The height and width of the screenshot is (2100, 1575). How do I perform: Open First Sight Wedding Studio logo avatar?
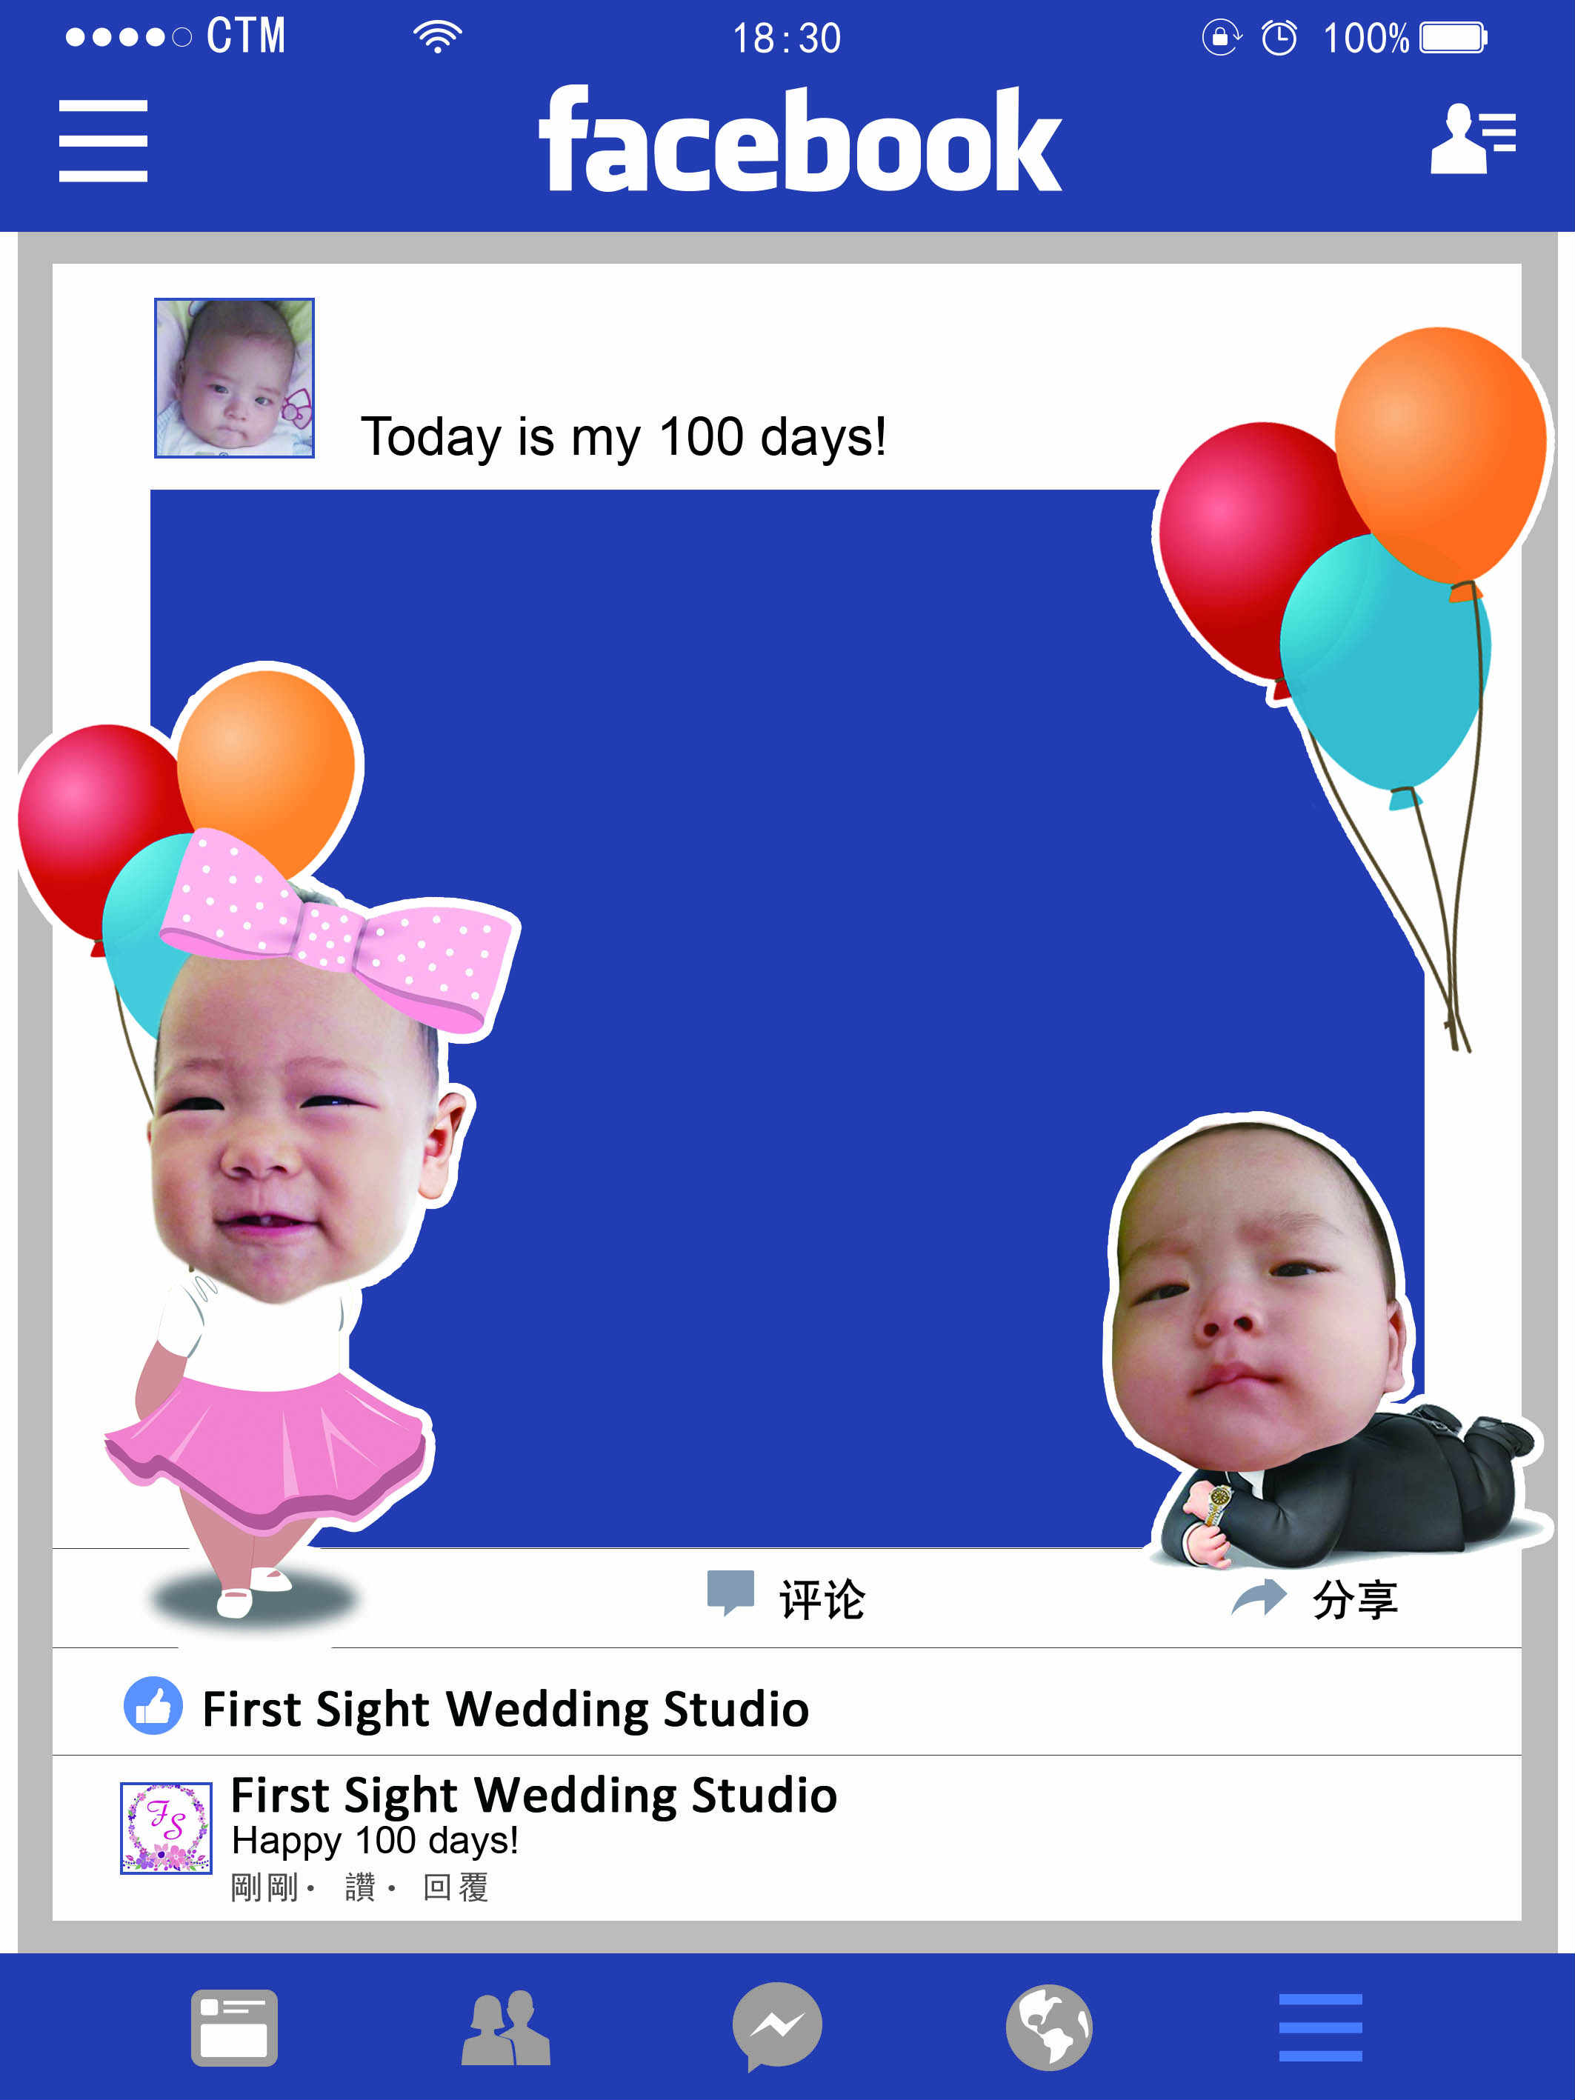tap(166, 1827)
